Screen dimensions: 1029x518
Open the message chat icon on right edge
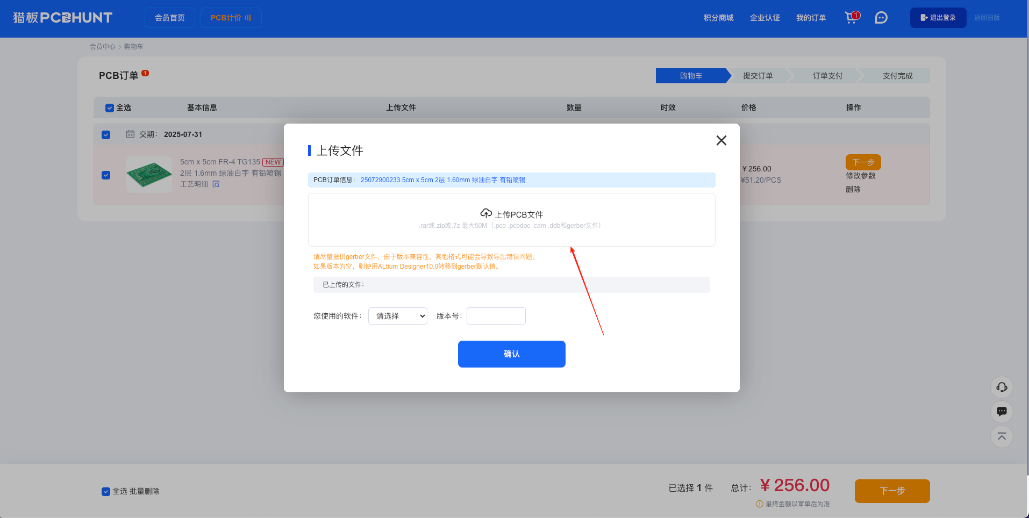pos(1001,412)
